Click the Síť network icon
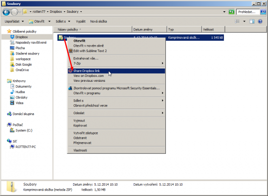Screen dimensions: 268x196 click(9, 141)
